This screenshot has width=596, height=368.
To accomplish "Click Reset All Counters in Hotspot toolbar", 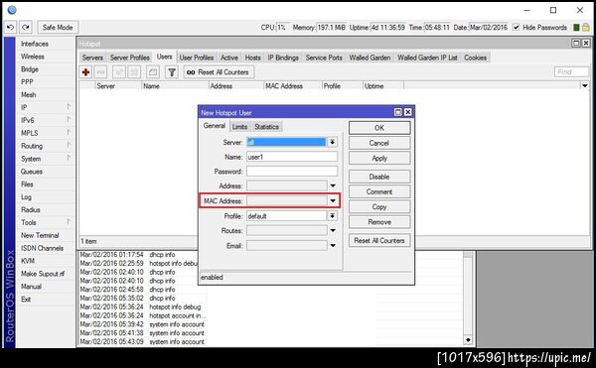I will (x=219, y=72).
